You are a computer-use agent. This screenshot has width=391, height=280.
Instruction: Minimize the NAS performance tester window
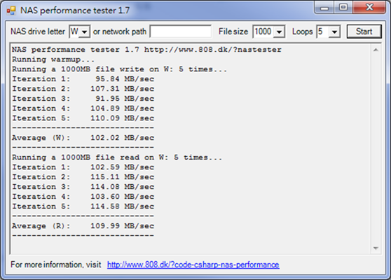[x=324, y=8]
